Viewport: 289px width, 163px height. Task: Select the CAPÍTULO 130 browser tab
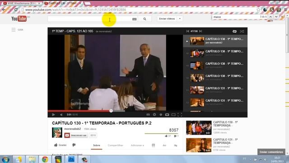tap(62, 3)
